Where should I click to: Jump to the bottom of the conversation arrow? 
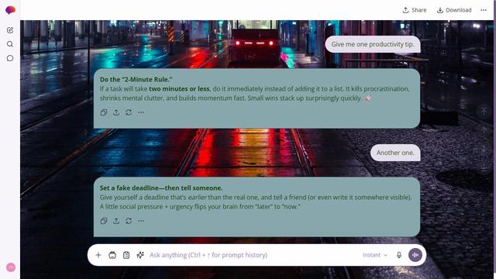[484, 167]
